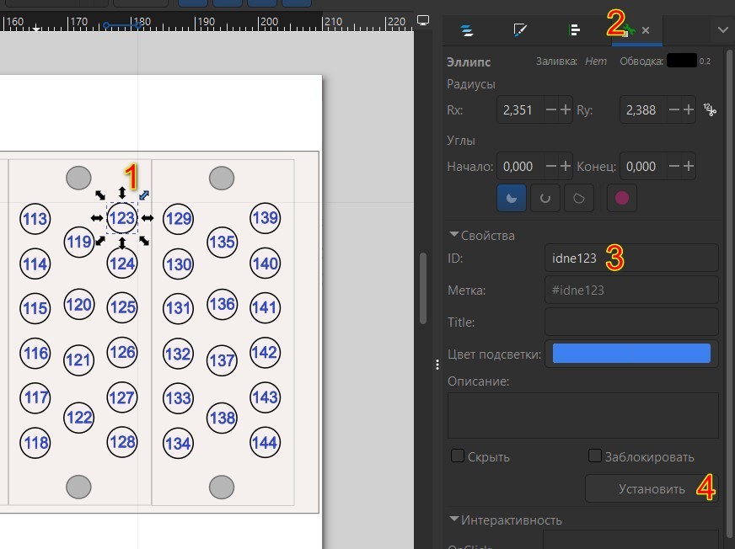735x549 pixels.
Task: Select circle numbered 136
Action: click(222, 305)
